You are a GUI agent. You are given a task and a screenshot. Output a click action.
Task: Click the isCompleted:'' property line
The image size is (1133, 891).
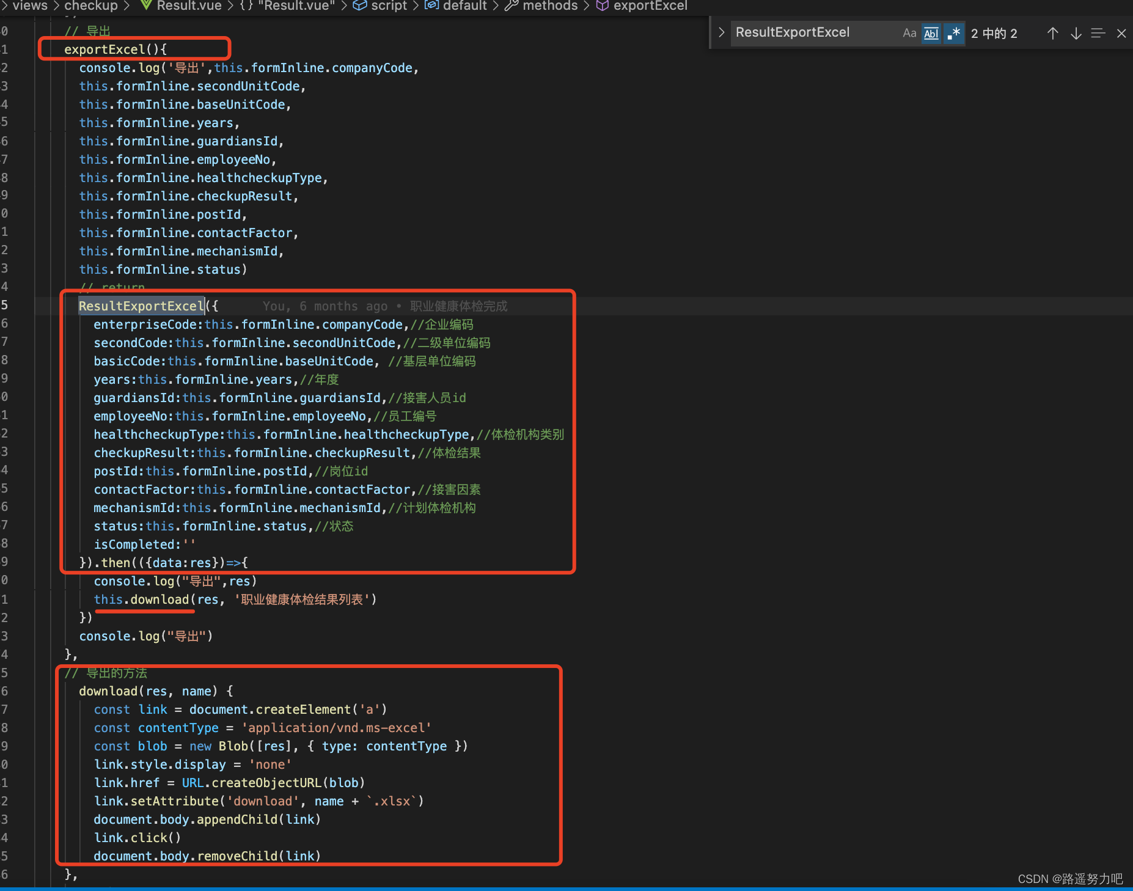click(x=144, y=544)
